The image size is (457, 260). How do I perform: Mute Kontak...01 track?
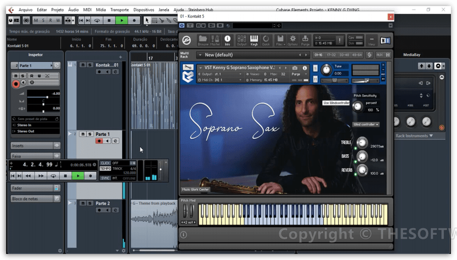[83, 65]
